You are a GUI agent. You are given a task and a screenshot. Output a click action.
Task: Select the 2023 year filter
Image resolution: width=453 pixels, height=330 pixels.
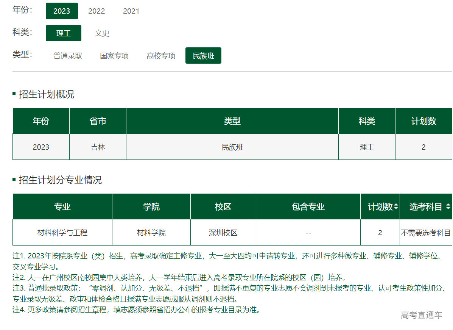tap(62, 11)
